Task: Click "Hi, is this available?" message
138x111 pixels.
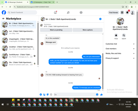Action: point(52,38)
